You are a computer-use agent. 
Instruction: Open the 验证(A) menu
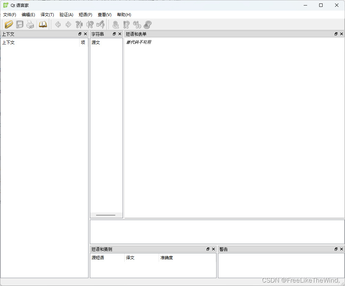coord(66,15)
